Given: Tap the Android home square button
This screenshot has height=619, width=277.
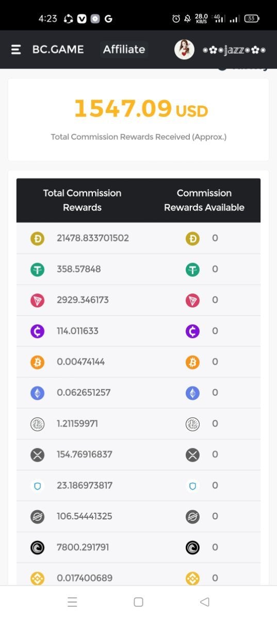Looking at the screenshot, I should (138, 602).
